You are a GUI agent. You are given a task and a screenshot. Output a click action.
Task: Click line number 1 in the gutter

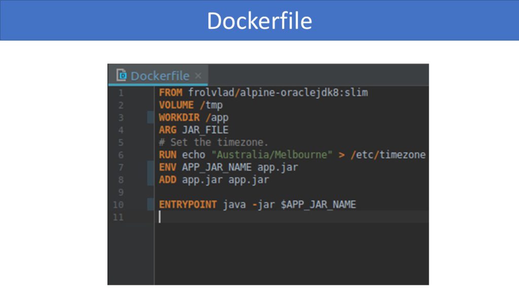coord(121,93)
